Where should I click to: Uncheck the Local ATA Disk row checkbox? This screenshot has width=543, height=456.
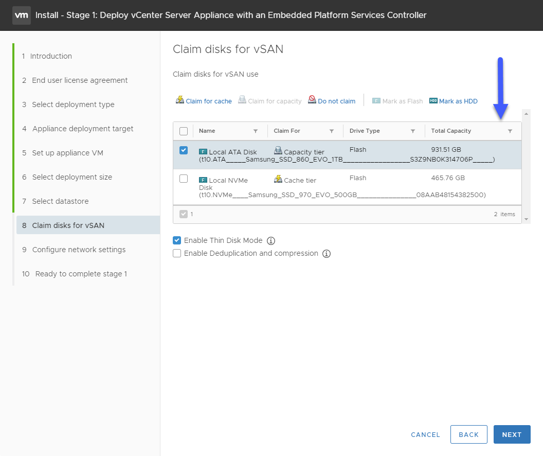184,150
